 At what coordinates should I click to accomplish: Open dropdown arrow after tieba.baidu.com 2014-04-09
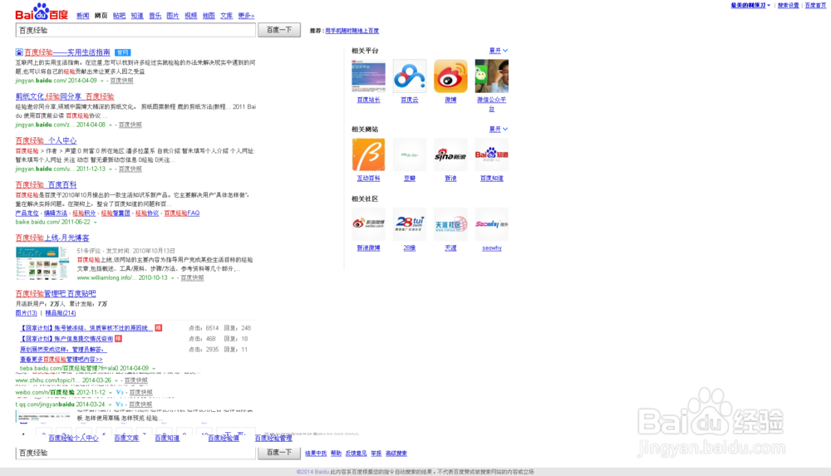[154, 368]
